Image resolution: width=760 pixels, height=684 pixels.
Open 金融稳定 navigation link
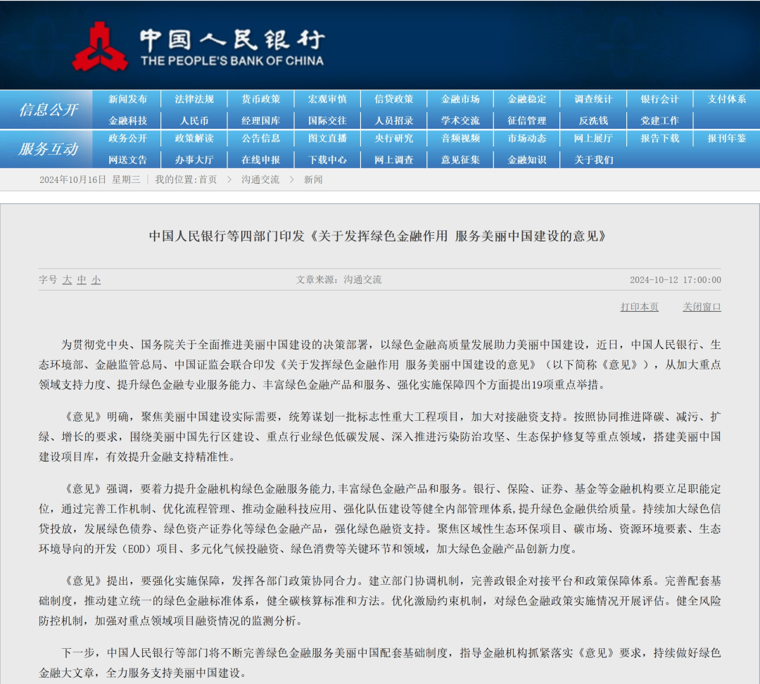(x=527, y=99)
